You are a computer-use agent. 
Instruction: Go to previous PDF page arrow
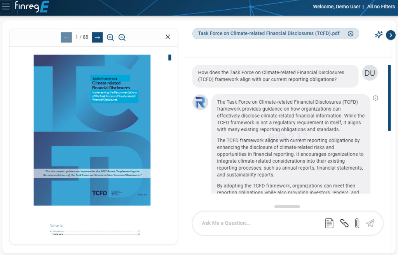coord(66,38)
